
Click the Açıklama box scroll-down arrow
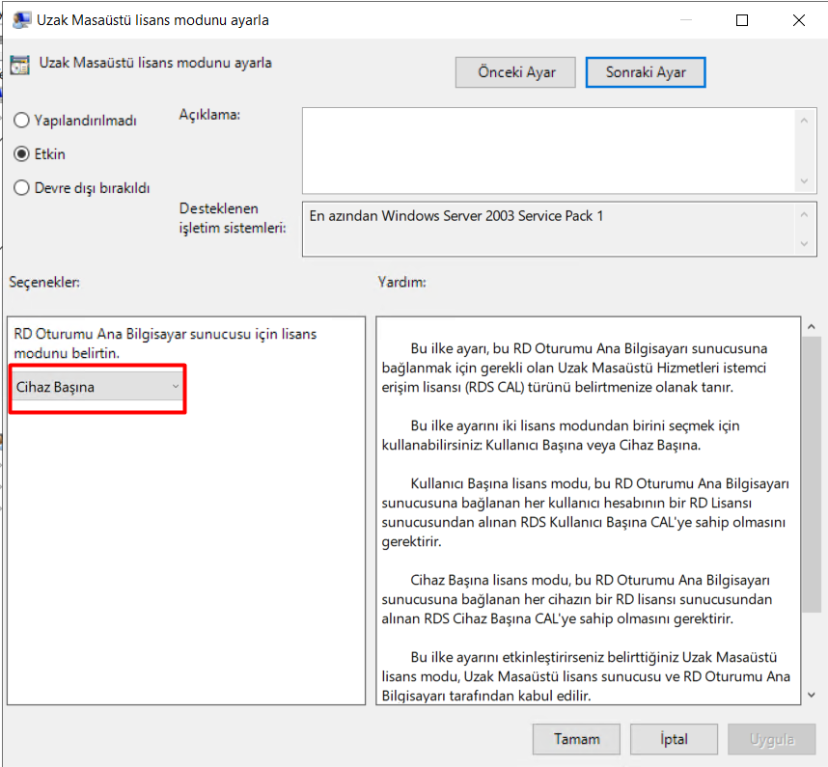tap(804, 181)
